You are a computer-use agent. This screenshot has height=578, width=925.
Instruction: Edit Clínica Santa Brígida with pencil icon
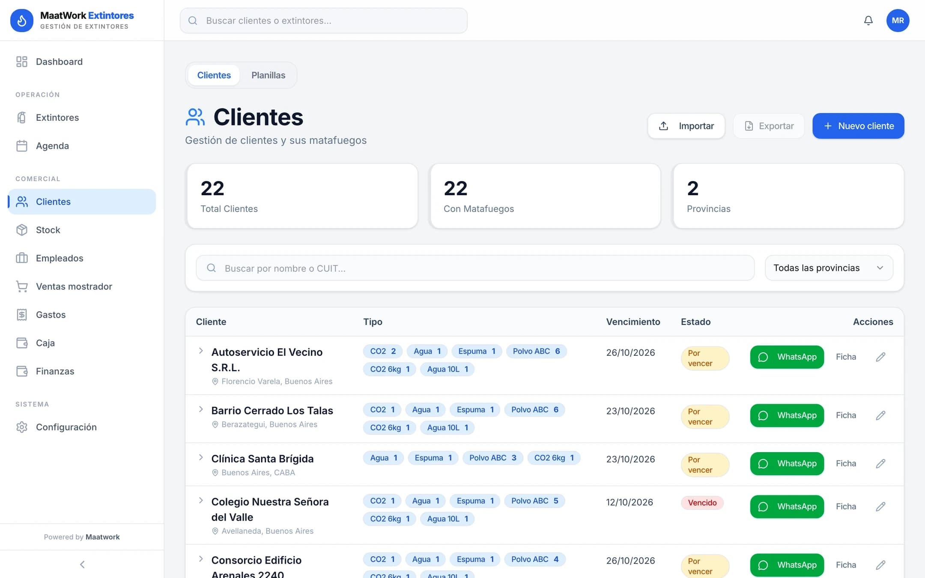[x=880, y=464]
